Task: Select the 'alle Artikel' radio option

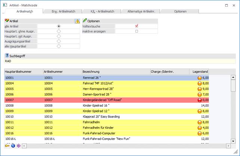Action: [59, 26]
